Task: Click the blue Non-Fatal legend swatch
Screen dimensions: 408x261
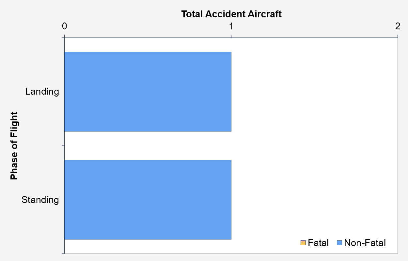Action: coord(339,243)
